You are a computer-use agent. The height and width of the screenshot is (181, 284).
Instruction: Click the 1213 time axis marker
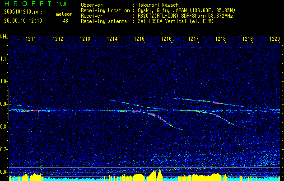(x=85, y=38)
